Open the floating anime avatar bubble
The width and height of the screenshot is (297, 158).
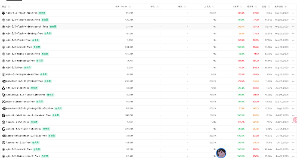click(221, 153)
